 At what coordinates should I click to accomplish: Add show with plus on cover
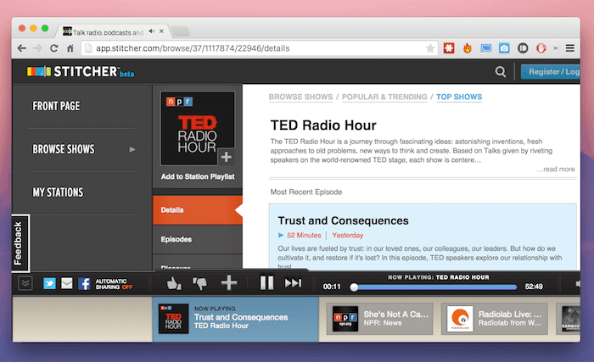point(227,157)
